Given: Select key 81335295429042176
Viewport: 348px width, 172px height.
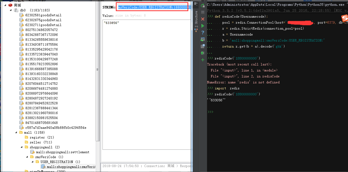Looking at the screenshot, I should tap(41, 49).
